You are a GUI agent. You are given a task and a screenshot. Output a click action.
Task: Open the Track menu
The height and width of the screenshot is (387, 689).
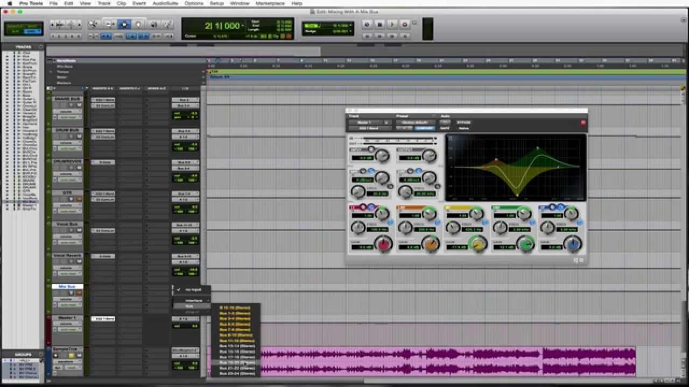(103, 3)
